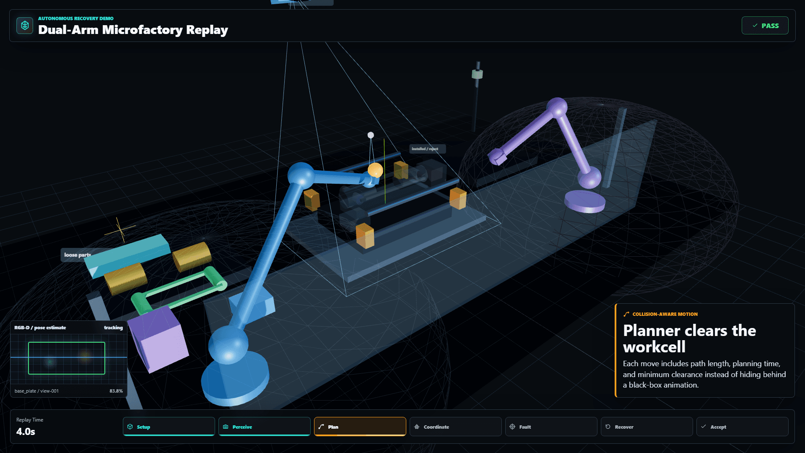
Task: Click the Replay Time label
Action: [x=30, y=420]
